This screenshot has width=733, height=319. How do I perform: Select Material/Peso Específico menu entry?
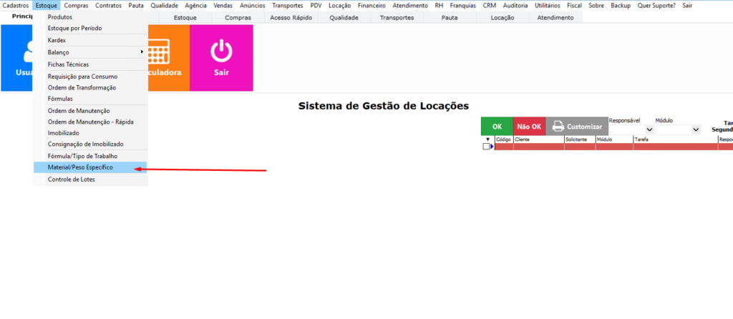point(80,167)
